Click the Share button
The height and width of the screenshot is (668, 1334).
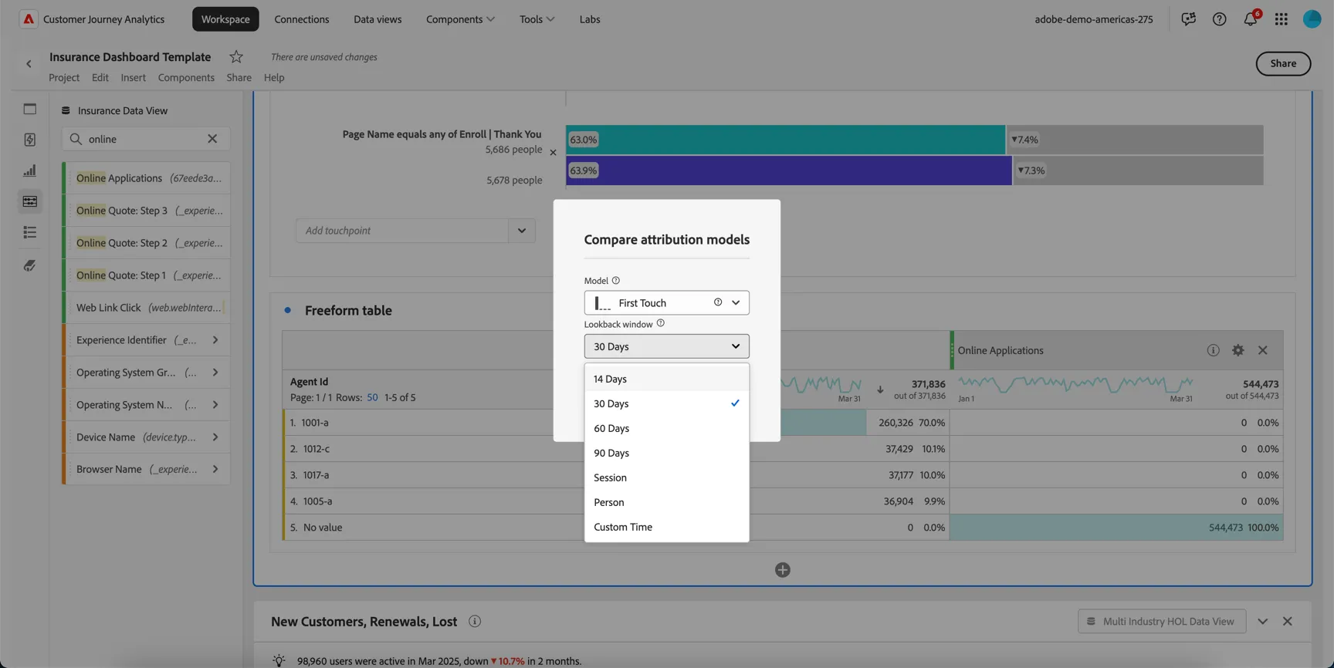1283,63
